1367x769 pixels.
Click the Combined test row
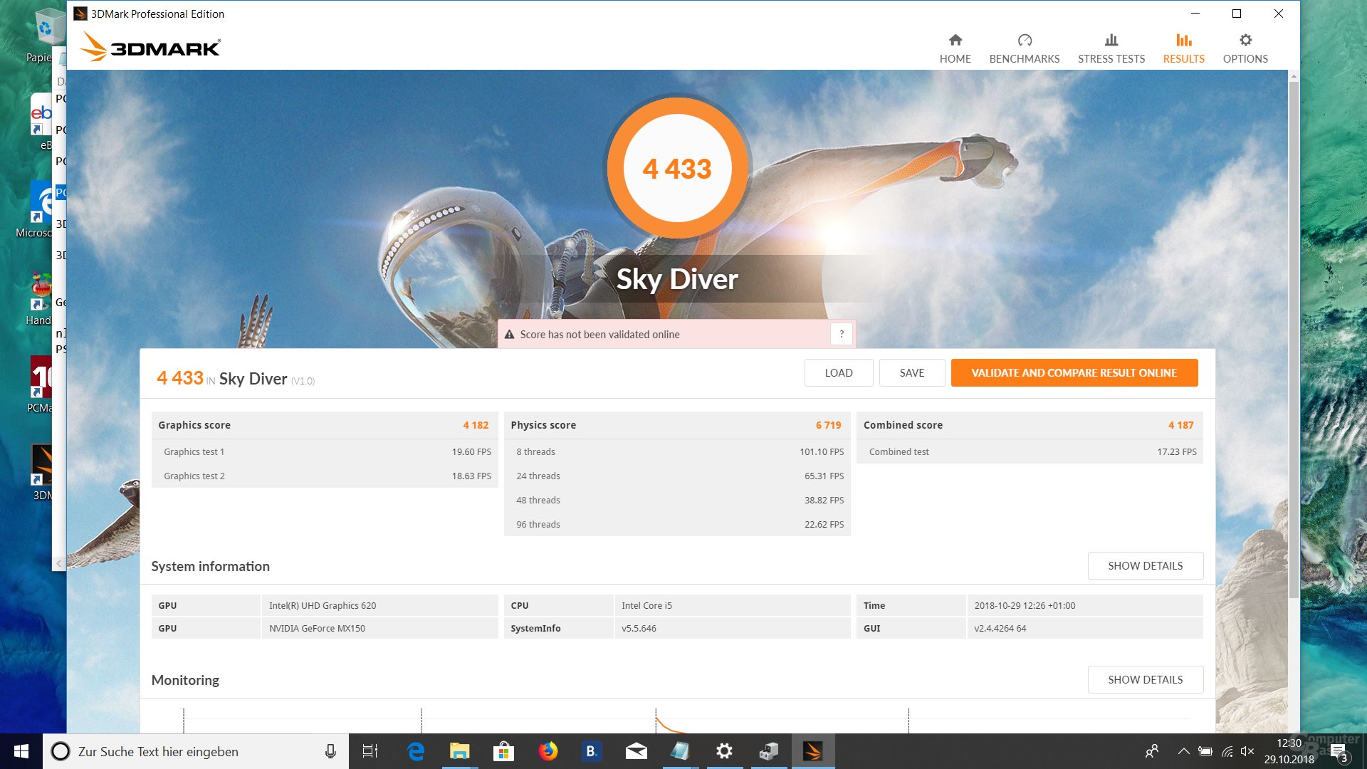pos(1030,451)
